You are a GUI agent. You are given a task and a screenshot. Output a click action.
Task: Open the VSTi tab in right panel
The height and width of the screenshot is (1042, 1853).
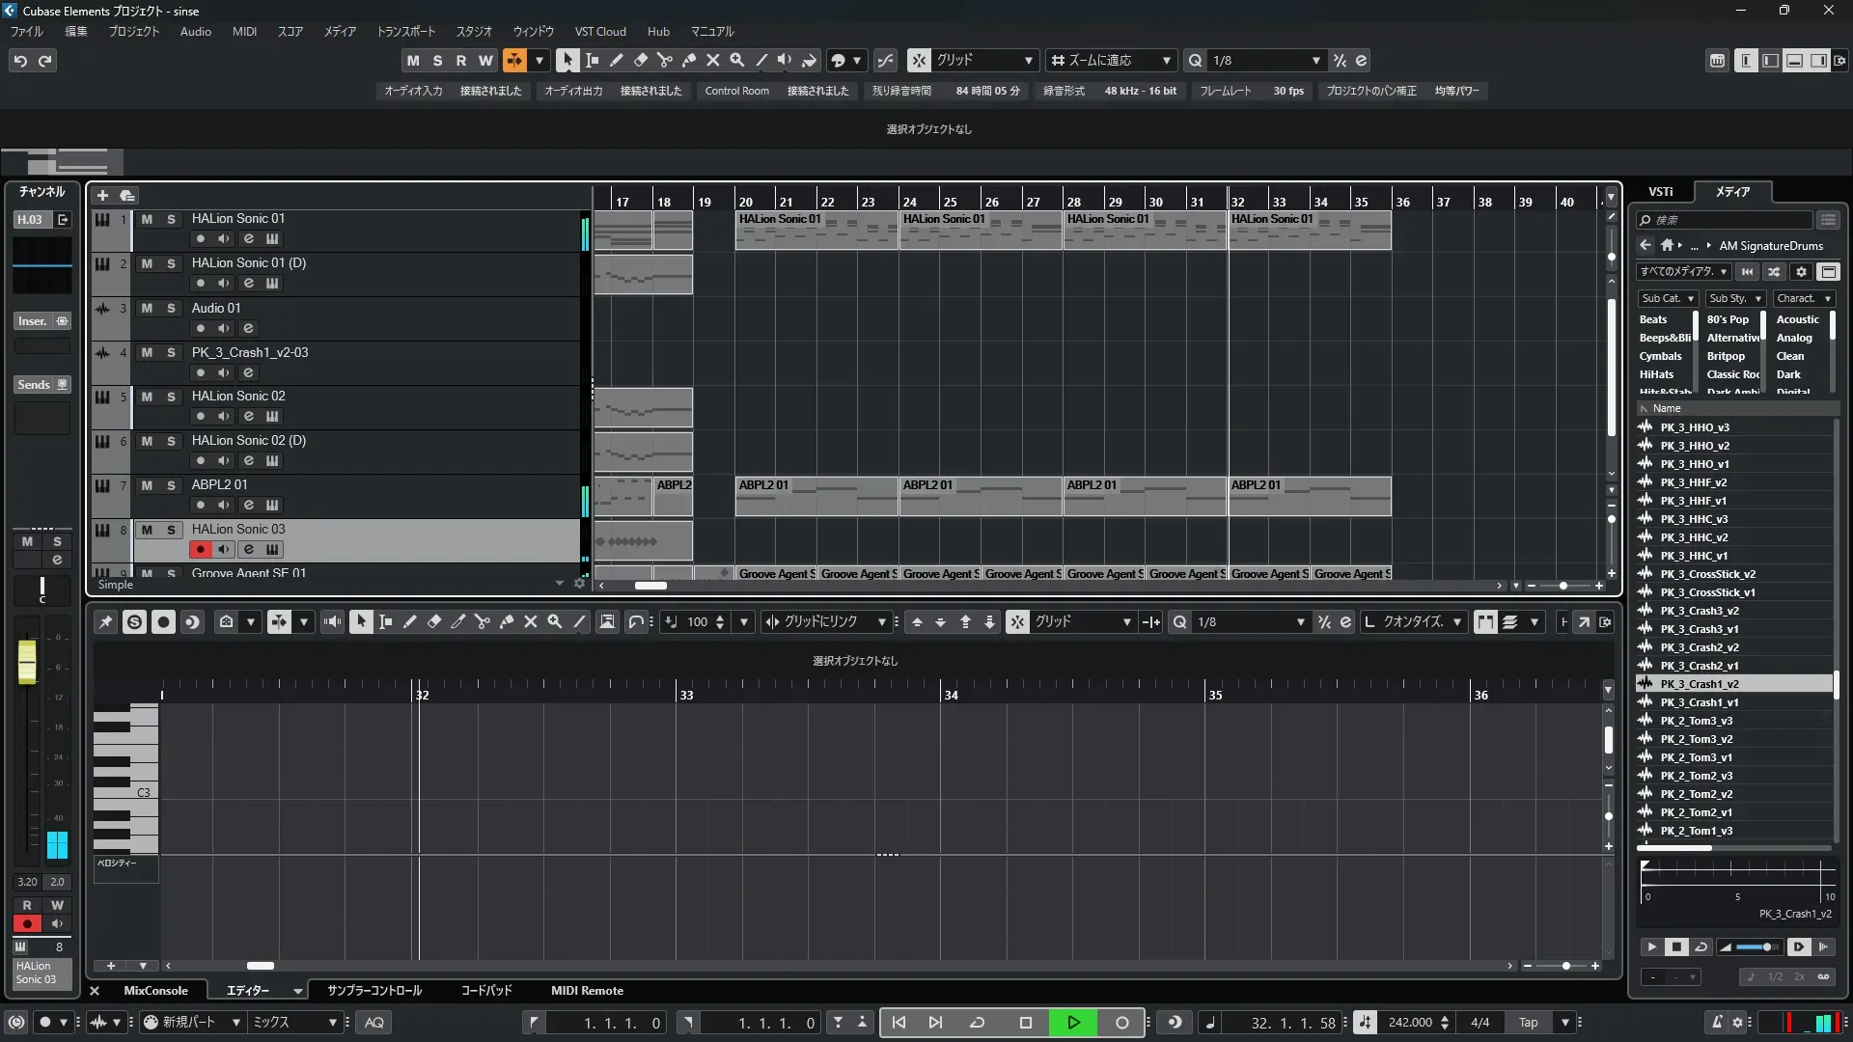pyautogui.click(x=1660, y=191)
